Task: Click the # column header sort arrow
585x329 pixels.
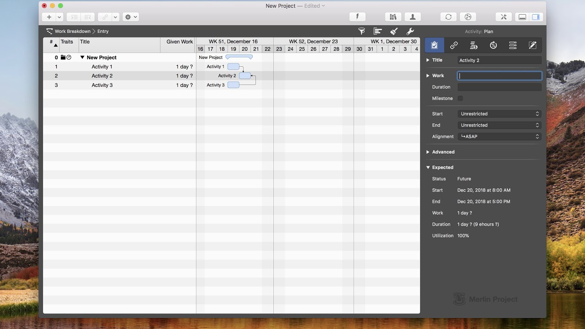Action: [56, 45]
